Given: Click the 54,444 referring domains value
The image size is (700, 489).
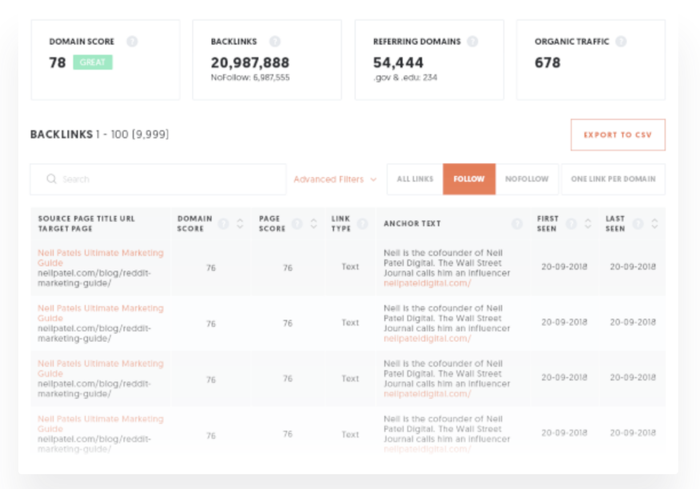Looking at the screenshot, I should 398,62.
